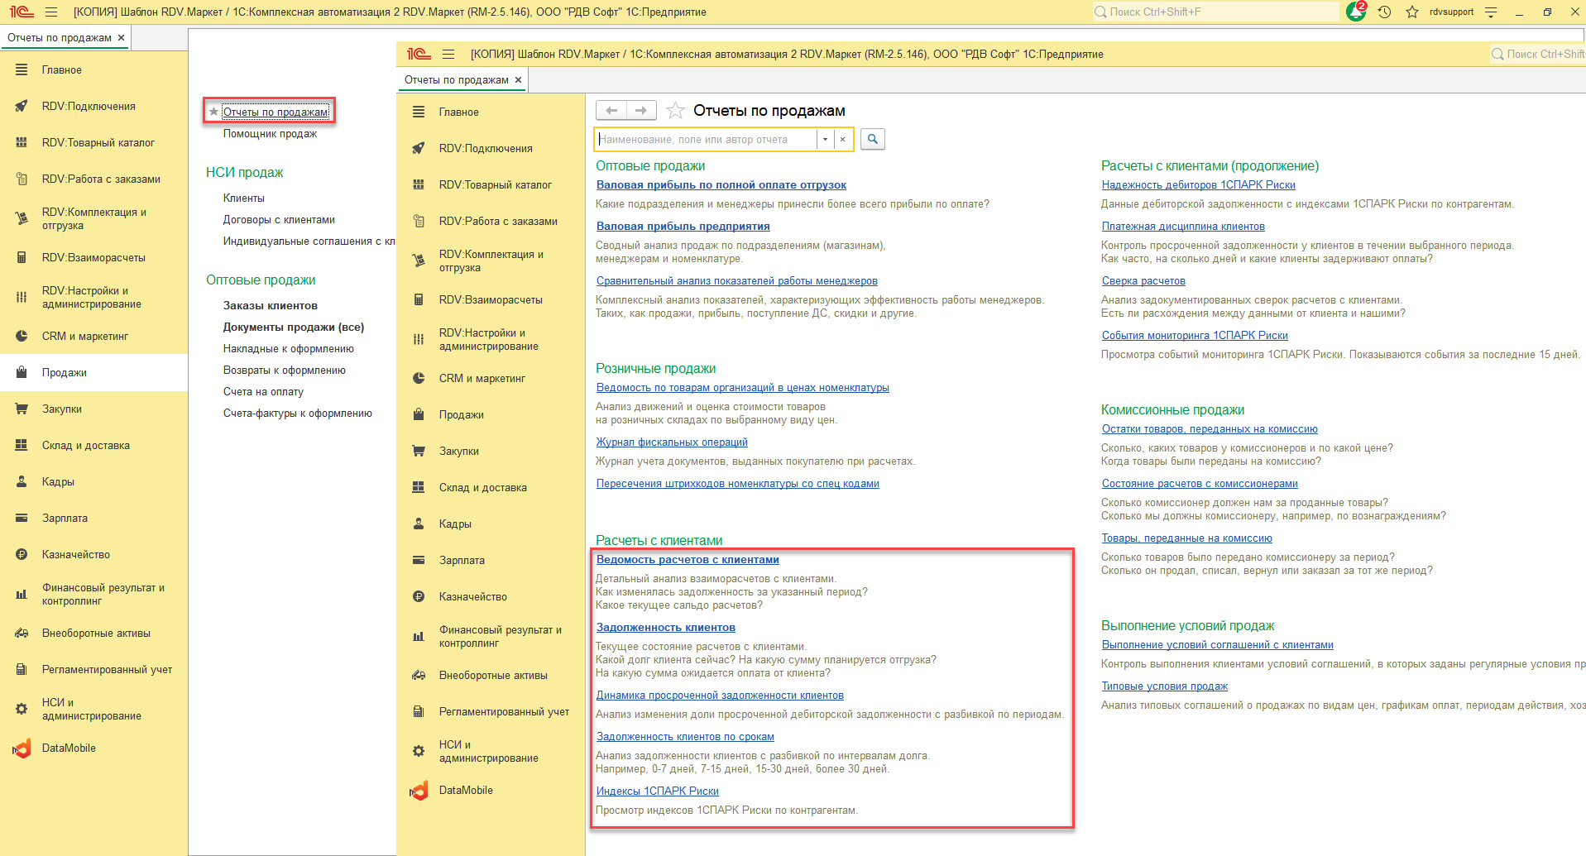Image resolution: width=1586 pixels, height=856 pixels.
Task: Open Закупки section in left sidebar
Action: [62, 409]
